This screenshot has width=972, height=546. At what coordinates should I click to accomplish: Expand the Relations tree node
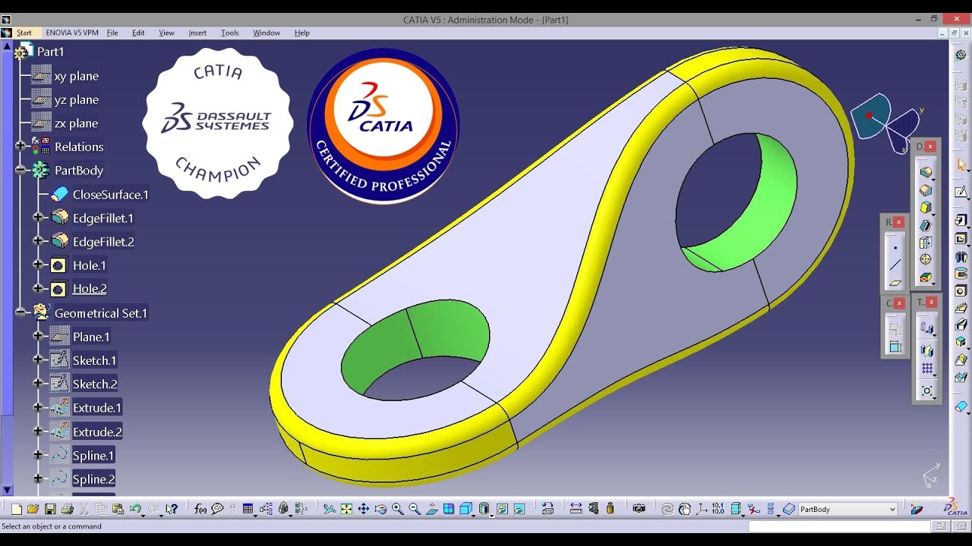click(21, 146)
